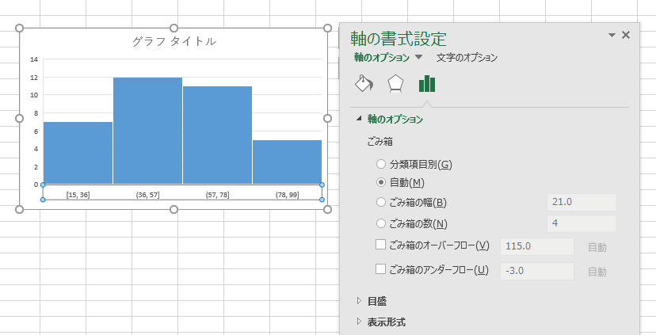Open the task pane options dropdown arrow
The width and height of the screenshot is (656, 335).
click(x=612, y=35)
